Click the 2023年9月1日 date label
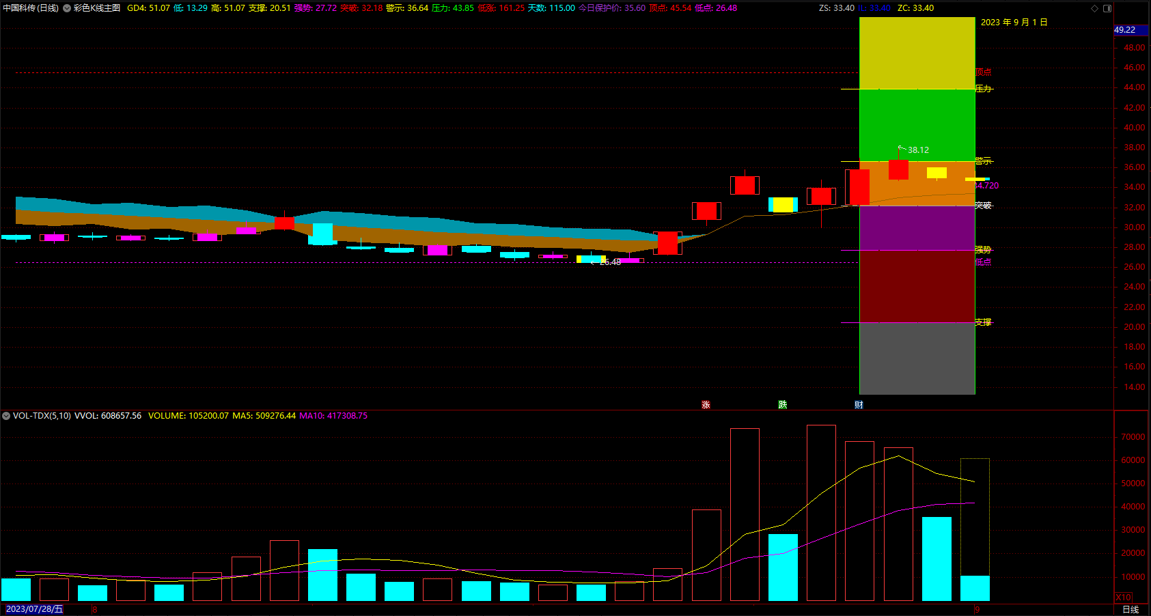Screen dimensions: 1151x616 tap(1014, 23)
